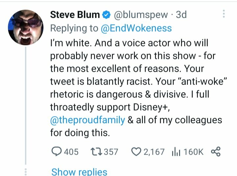237x176 pixels.
Task: Click the vertical dots beside Show replies
Action: pos(26,172)
